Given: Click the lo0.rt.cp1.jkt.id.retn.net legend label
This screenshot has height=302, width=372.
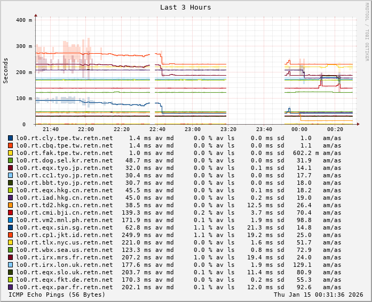Looking at the screenshot, I should click(64, 235).
